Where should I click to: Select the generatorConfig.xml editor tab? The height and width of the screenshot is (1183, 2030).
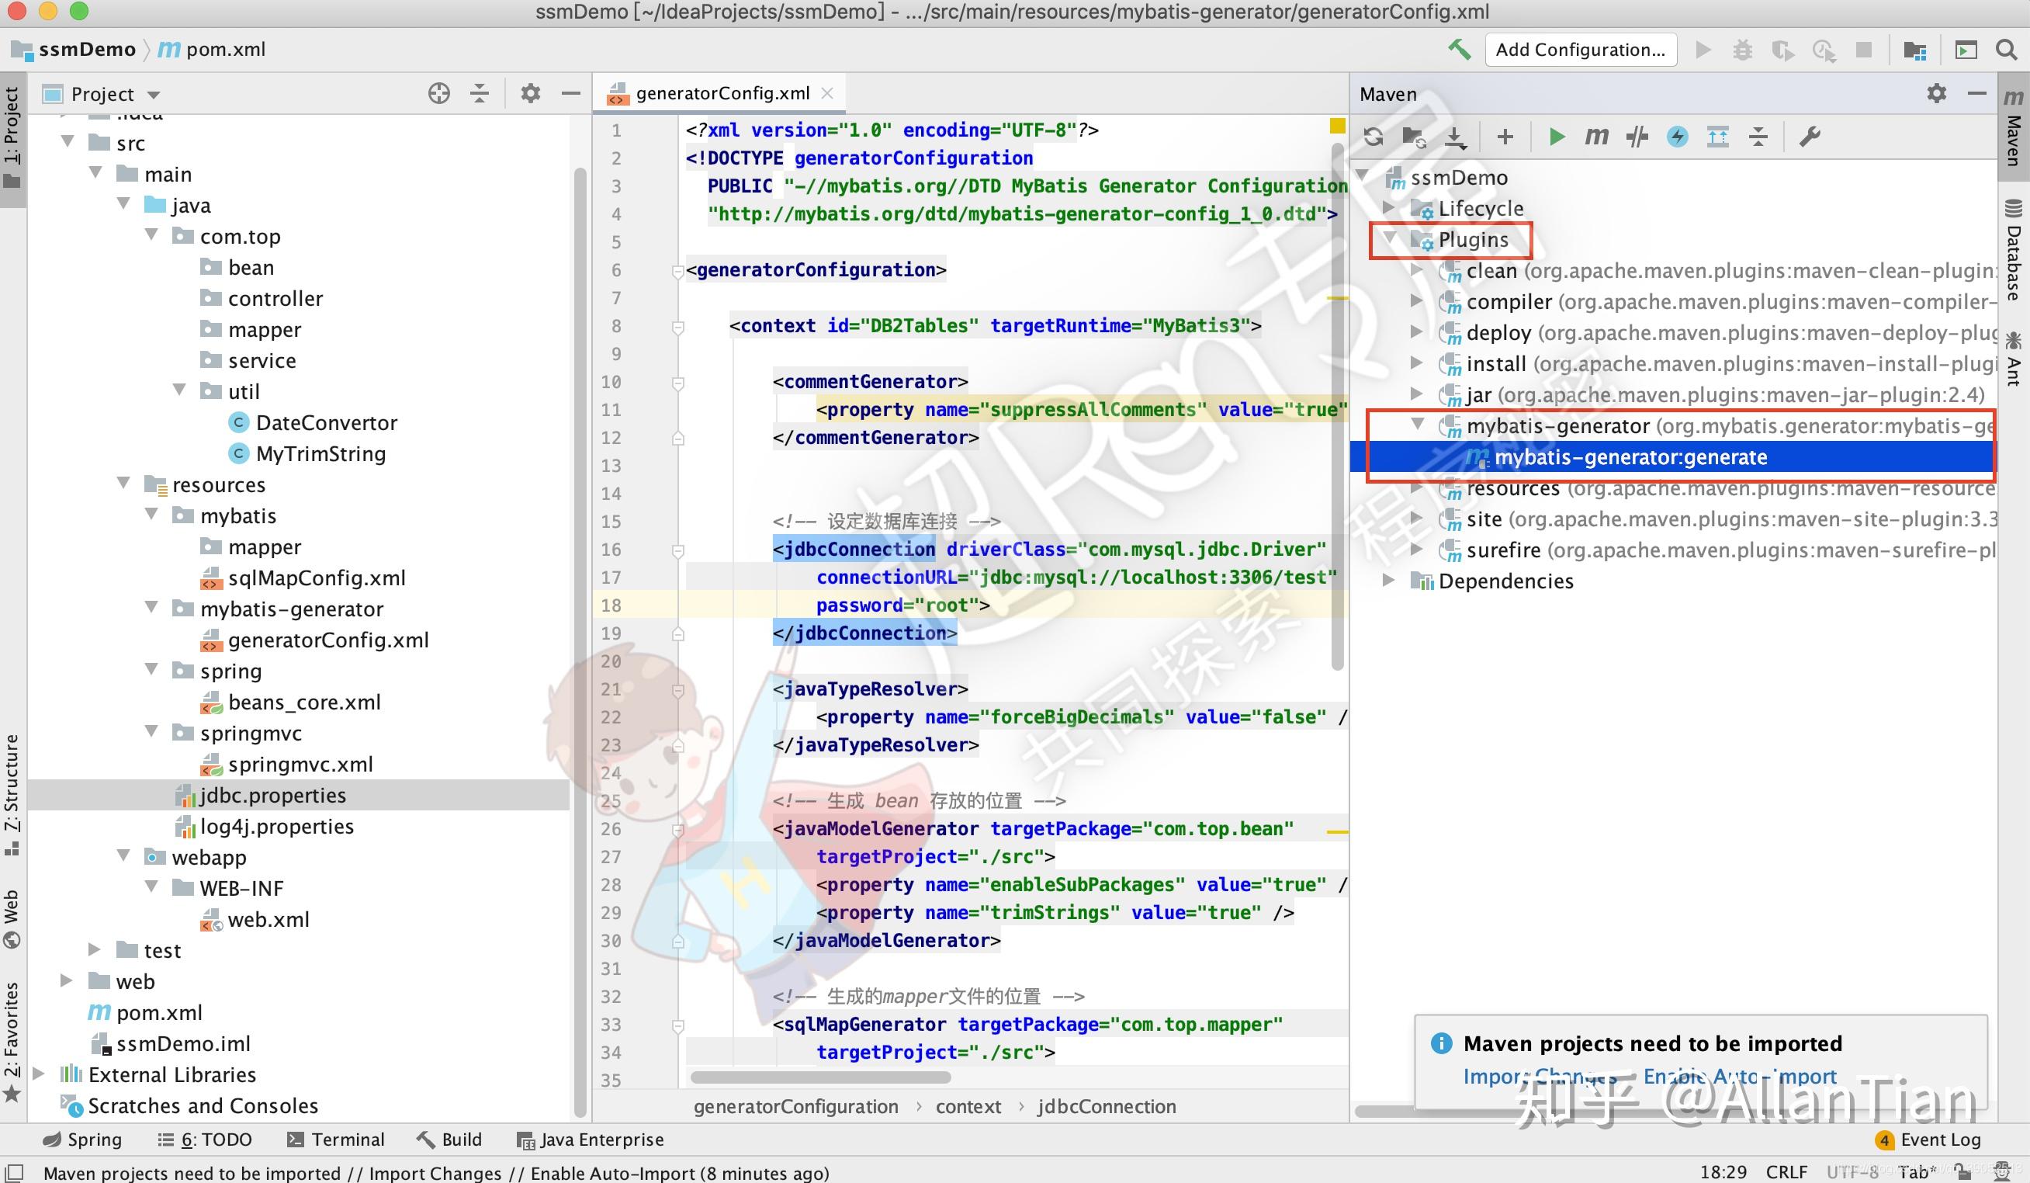click(722, 93)
